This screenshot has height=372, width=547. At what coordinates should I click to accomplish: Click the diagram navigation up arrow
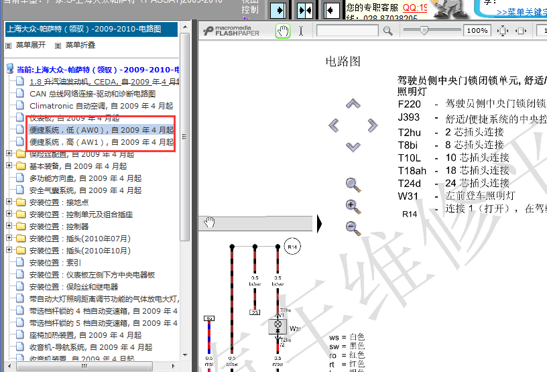(353, 104)
